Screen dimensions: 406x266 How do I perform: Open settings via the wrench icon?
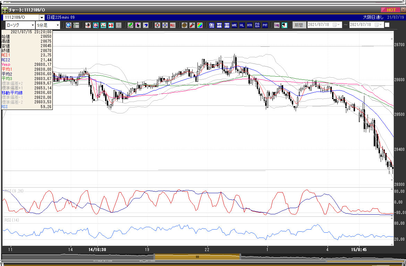(x=192, y=25)
